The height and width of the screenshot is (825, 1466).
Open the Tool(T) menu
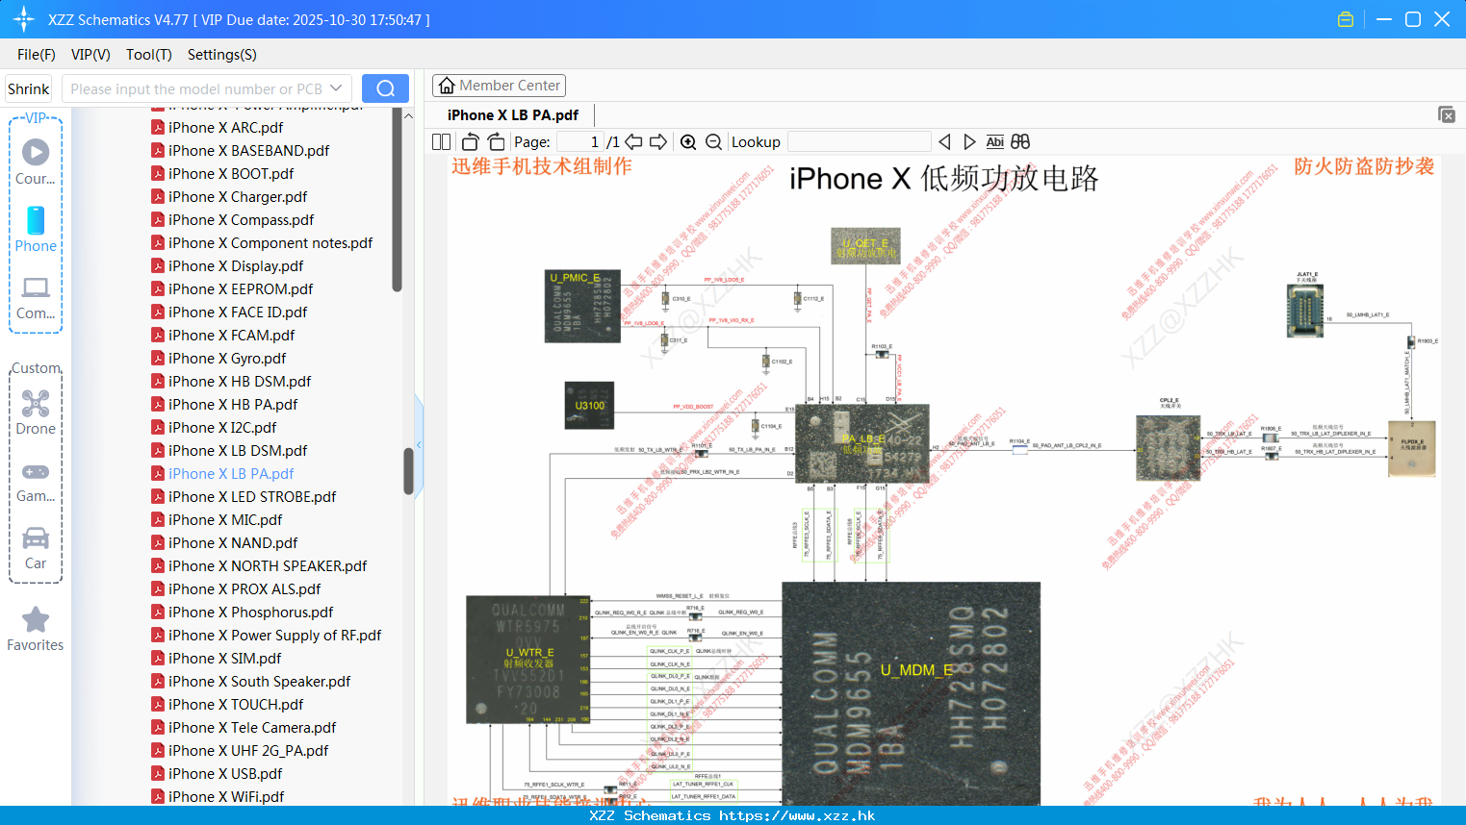149,55
